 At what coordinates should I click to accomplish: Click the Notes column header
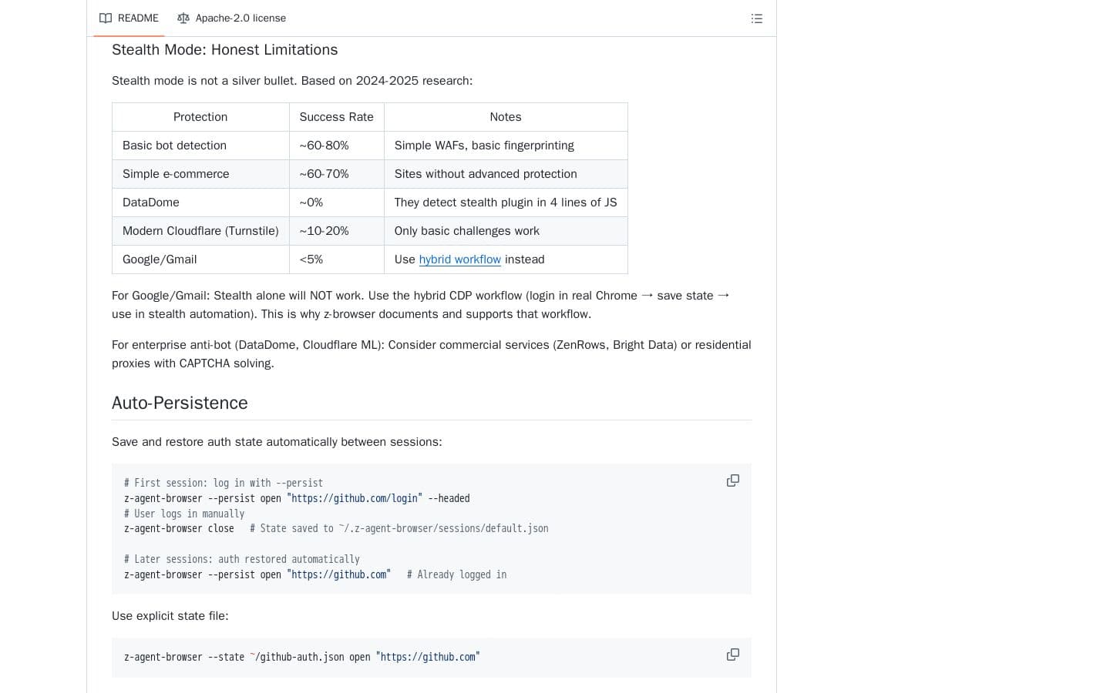[505, 116]
